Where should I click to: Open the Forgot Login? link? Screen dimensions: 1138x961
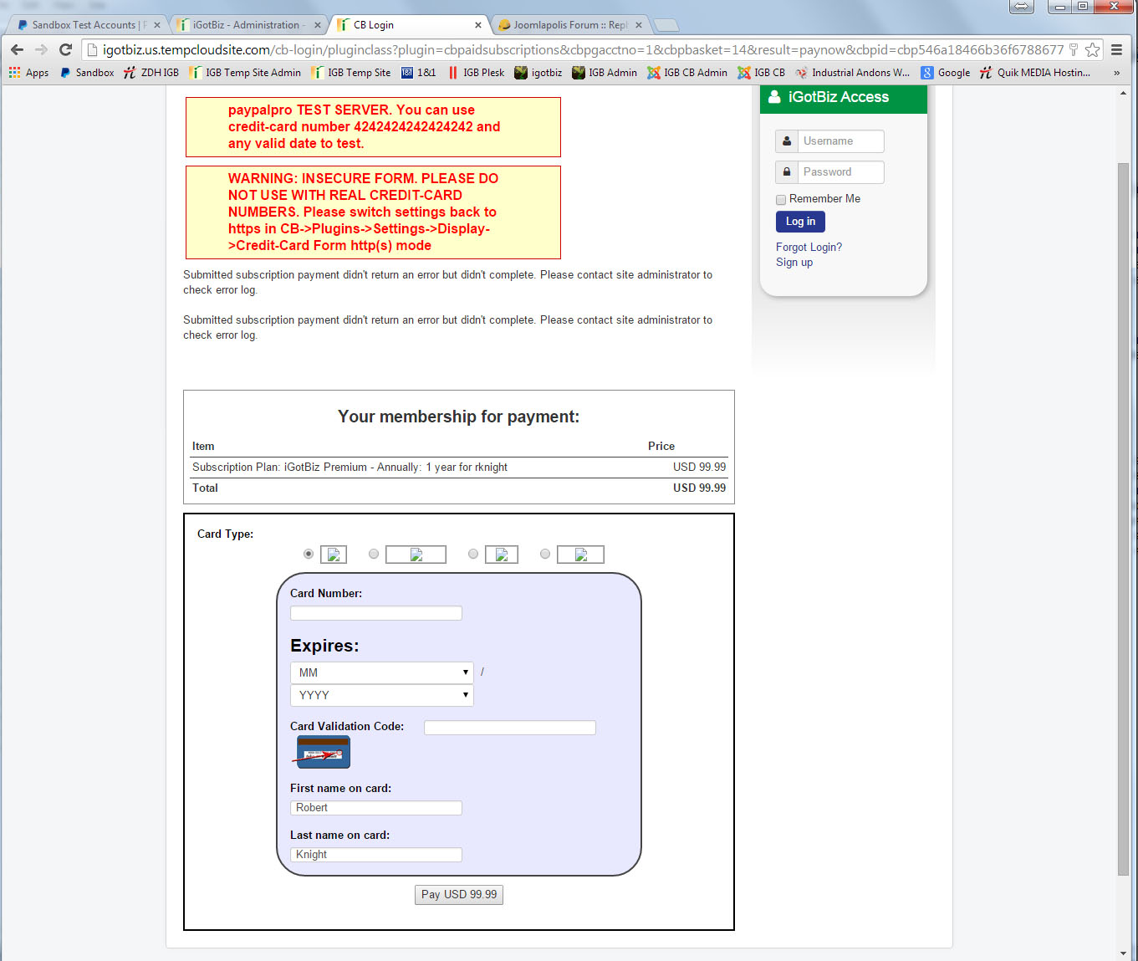point(809,248)
